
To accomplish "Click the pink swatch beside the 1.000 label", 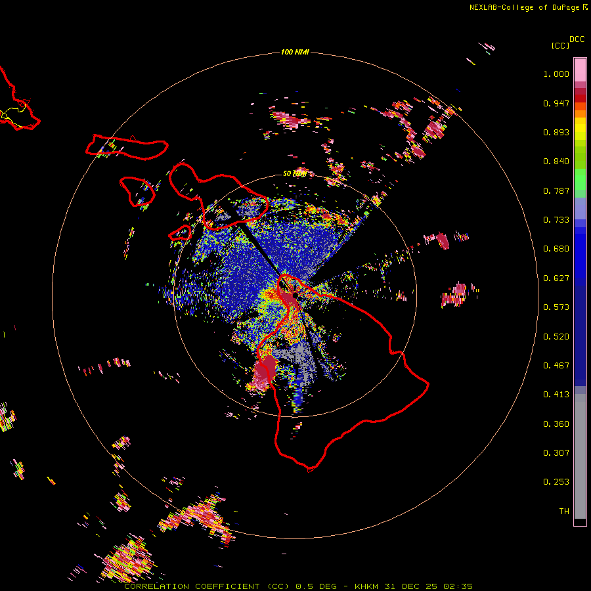I will (580, 70).
